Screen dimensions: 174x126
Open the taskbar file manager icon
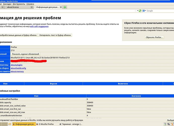coord(10,124)
